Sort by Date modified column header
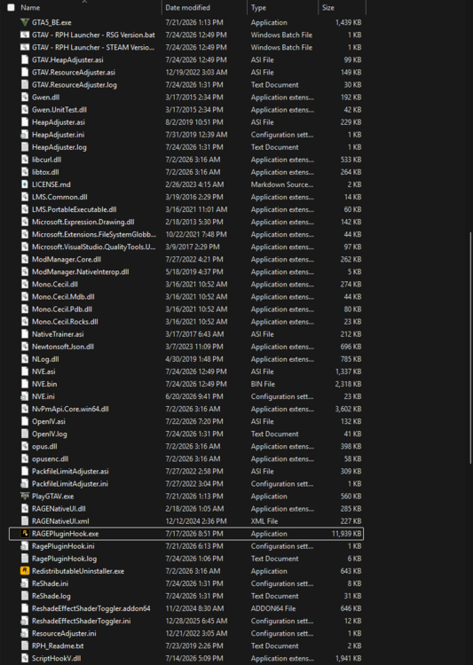473x665 pixels. coord(187,8)
